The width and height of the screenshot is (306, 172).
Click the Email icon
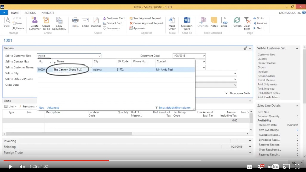pos(85,22)
